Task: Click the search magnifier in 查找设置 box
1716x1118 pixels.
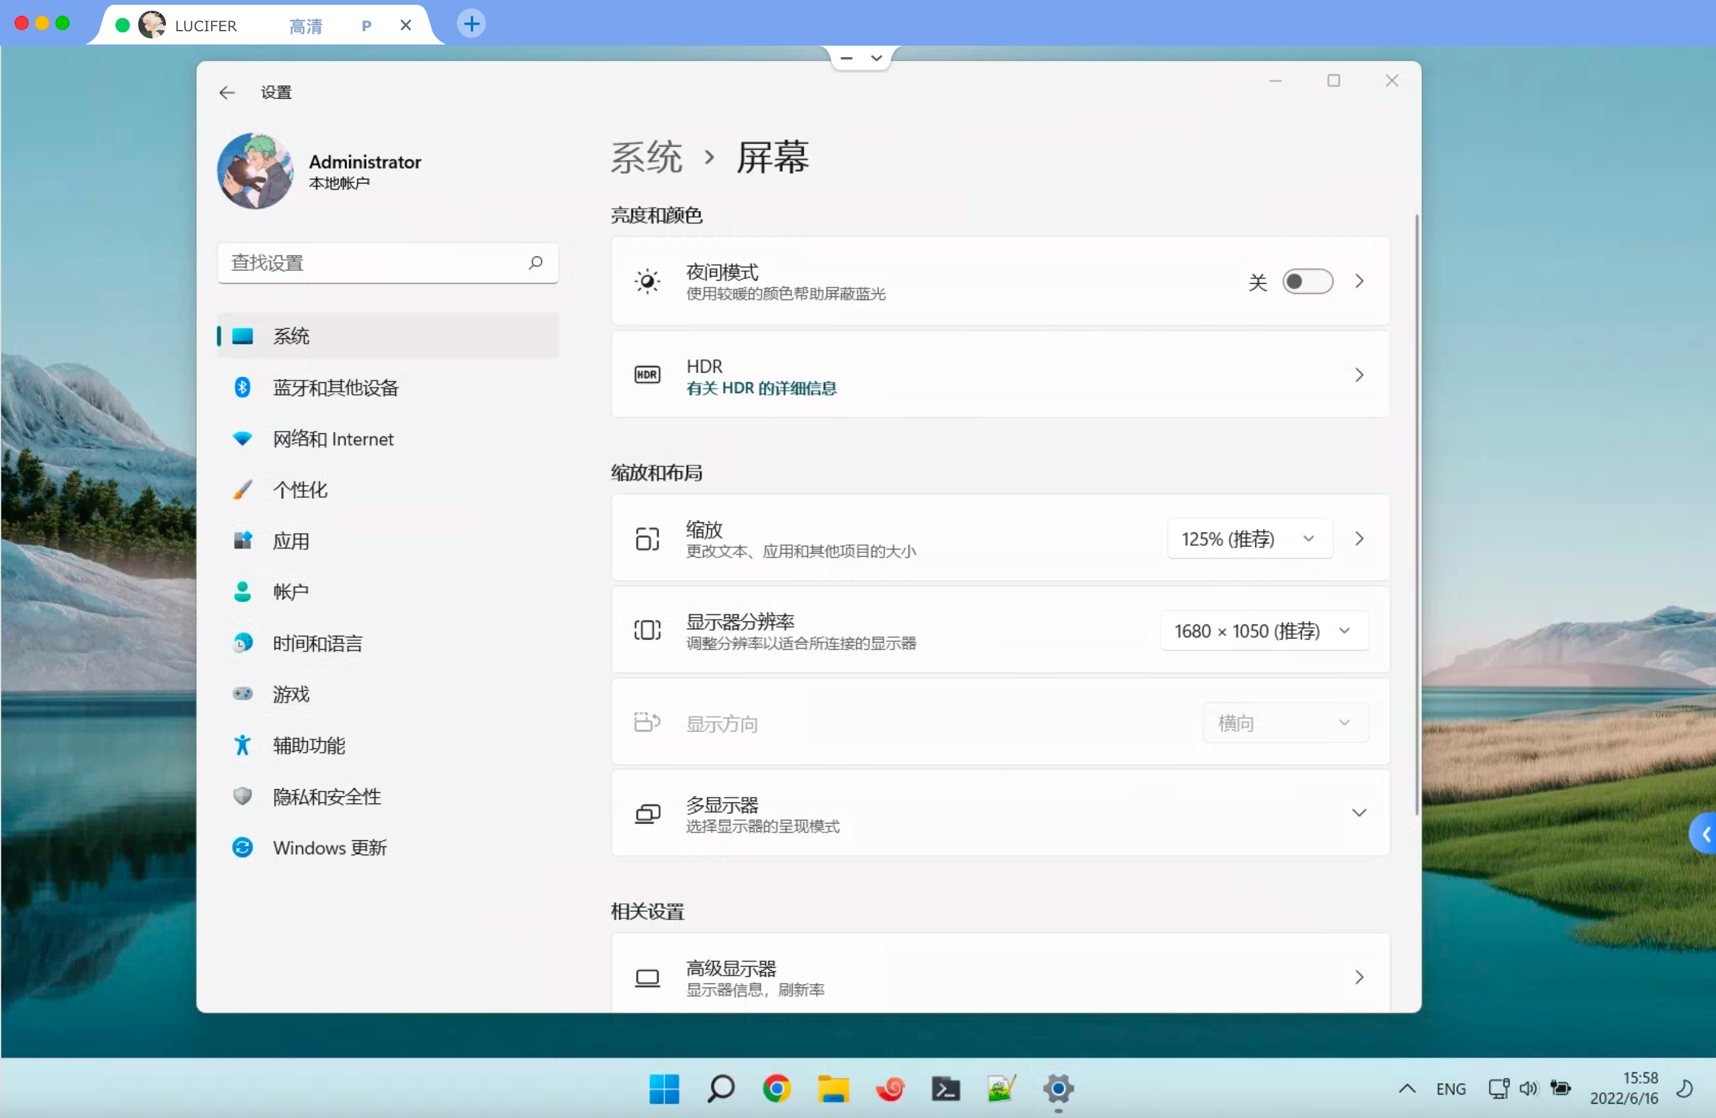Action: (x=535, y=263)
